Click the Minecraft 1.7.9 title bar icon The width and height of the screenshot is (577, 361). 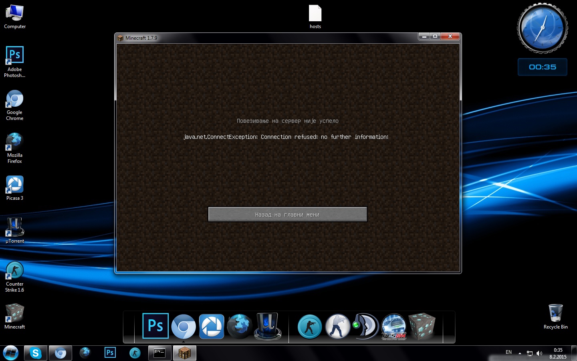click(x=120, y=38)
